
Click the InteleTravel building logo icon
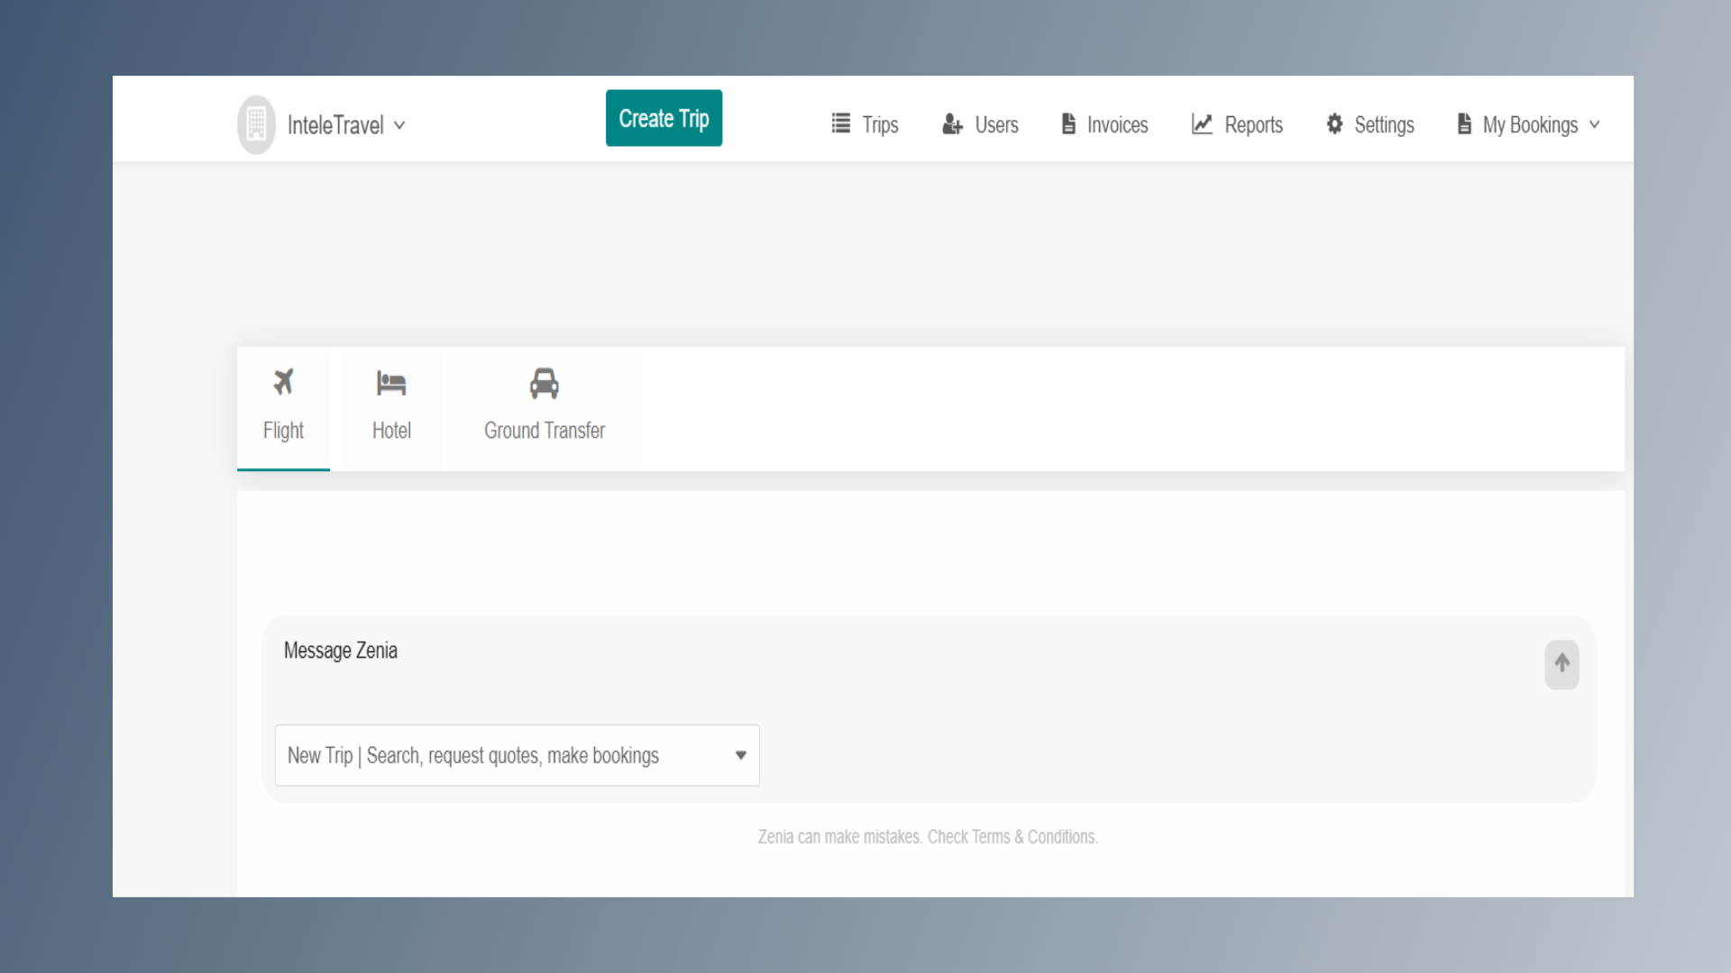(x=256, y=124)
